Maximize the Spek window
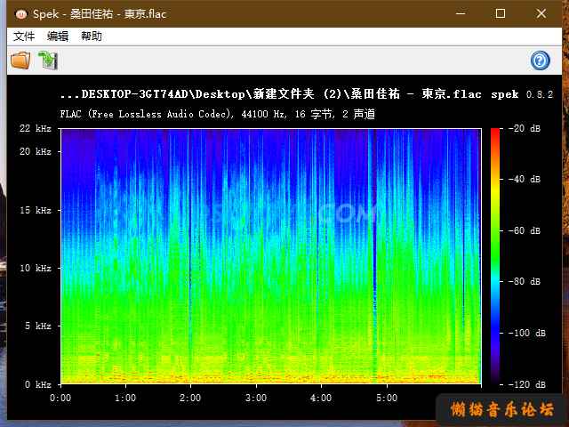Screen dimensions: 569x427 (501, 14)
